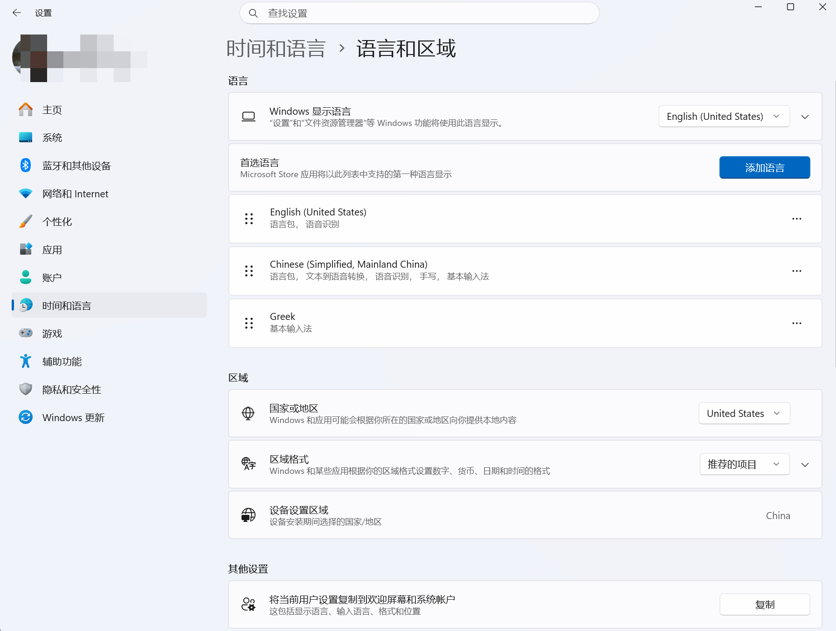Click the user-settings icon beside 将当前用户设置复制

248,604
